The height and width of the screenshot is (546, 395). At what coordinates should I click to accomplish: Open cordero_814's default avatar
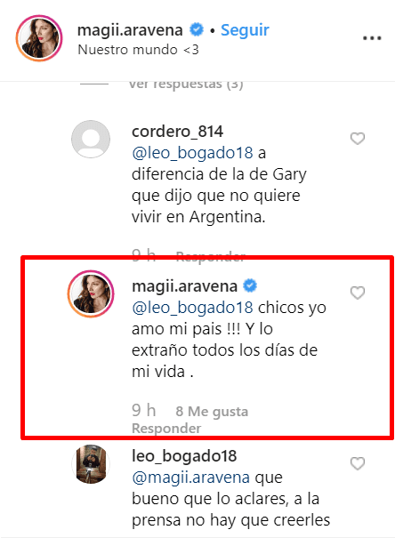pos(91,139)
